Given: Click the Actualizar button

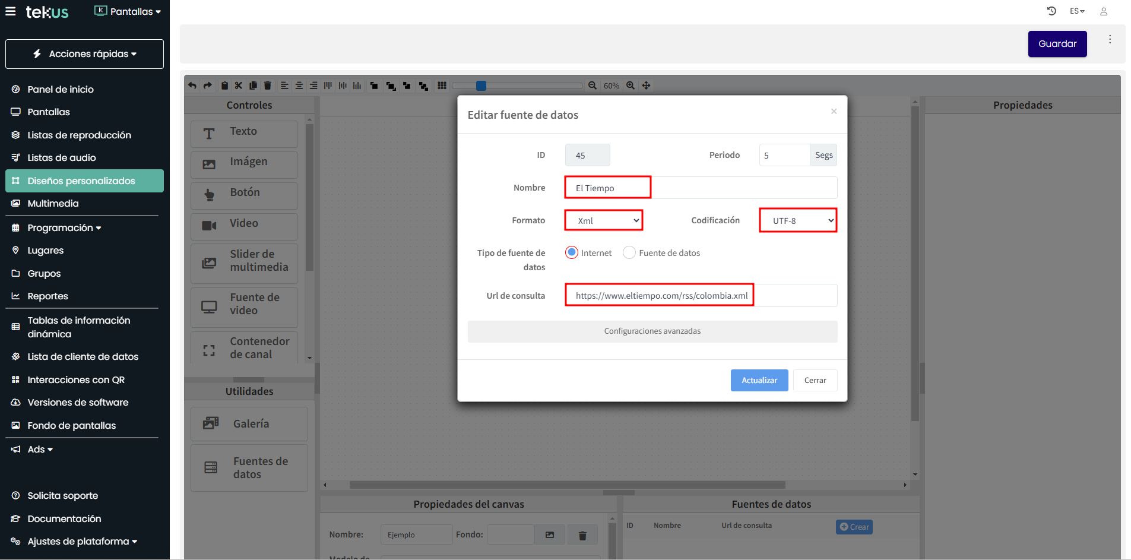Looking at the screenshot, I should click(x=759, y=381).
